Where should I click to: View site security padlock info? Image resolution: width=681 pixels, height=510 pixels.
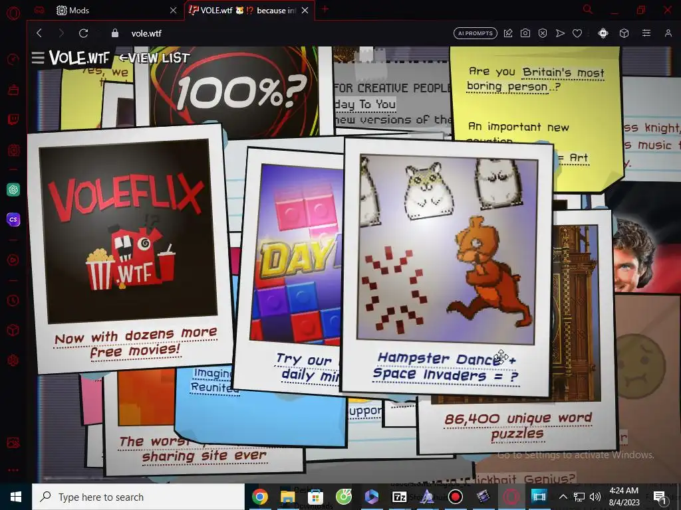(114, 33)
